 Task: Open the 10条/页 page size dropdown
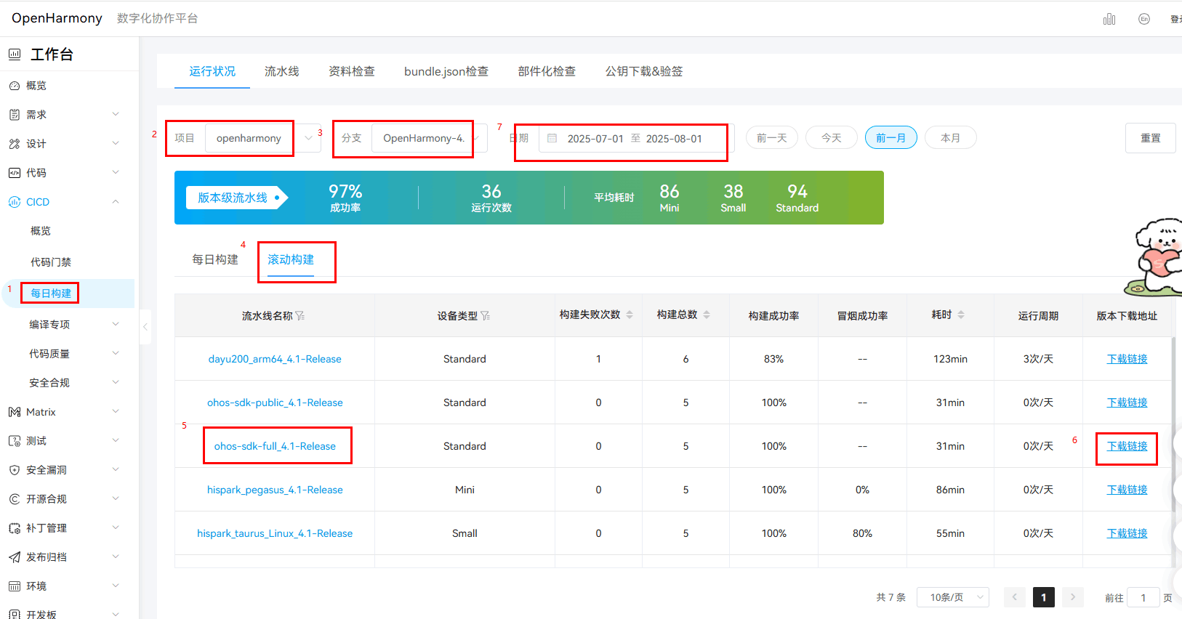coord(953,597)
